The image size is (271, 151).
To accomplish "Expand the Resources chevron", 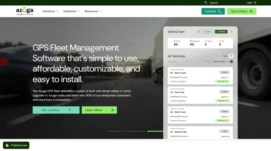I will tap(100, 11).
